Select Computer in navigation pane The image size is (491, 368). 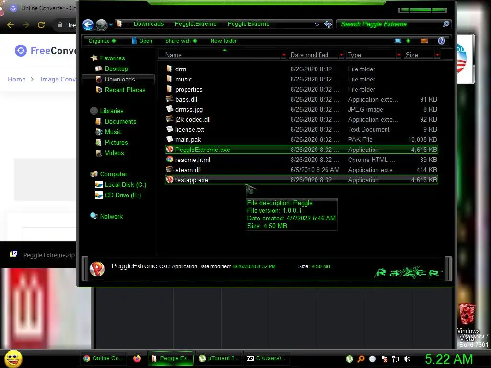click(113, 174)
